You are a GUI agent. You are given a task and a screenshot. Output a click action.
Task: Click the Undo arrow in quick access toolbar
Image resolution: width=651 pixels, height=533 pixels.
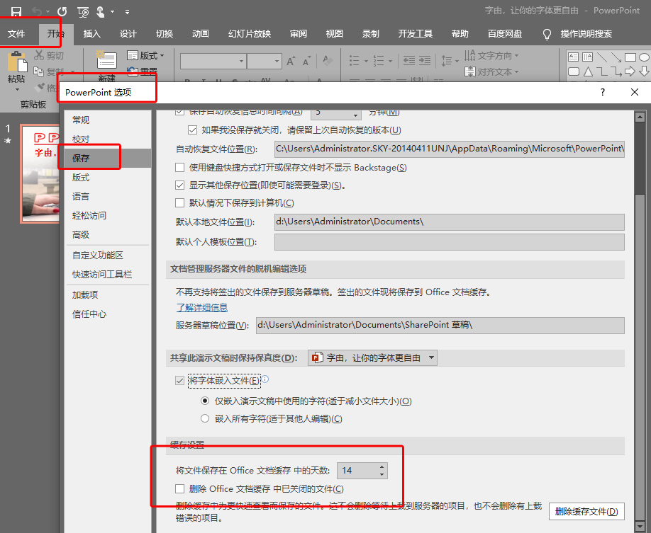point(38,11)
